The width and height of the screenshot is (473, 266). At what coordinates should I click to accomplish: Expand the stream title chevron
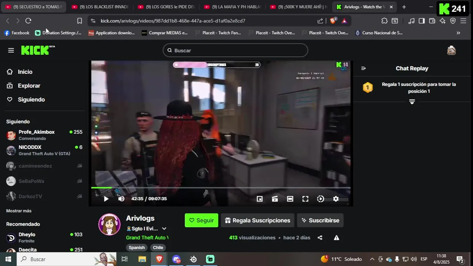164,229
